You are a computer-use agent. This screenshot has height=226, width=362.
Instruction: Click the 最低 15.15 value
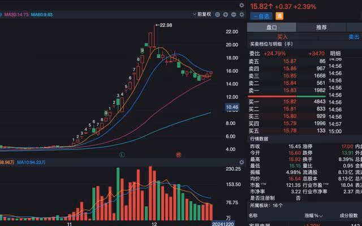(295, 166)
